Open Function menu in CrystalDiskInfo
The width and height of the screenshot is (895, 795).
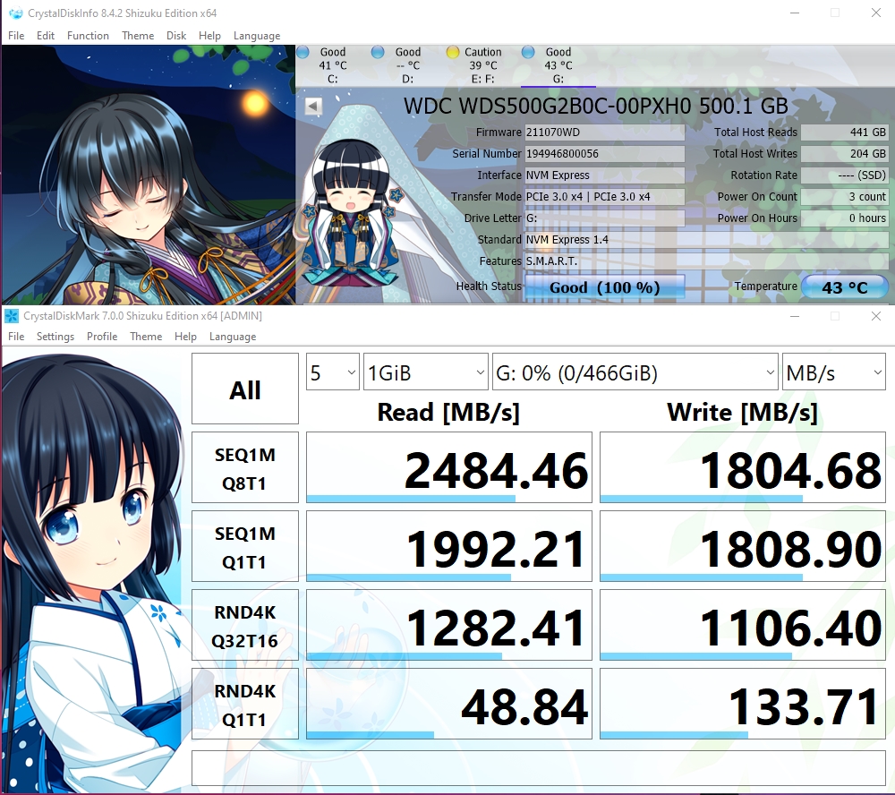click(88, 36)
